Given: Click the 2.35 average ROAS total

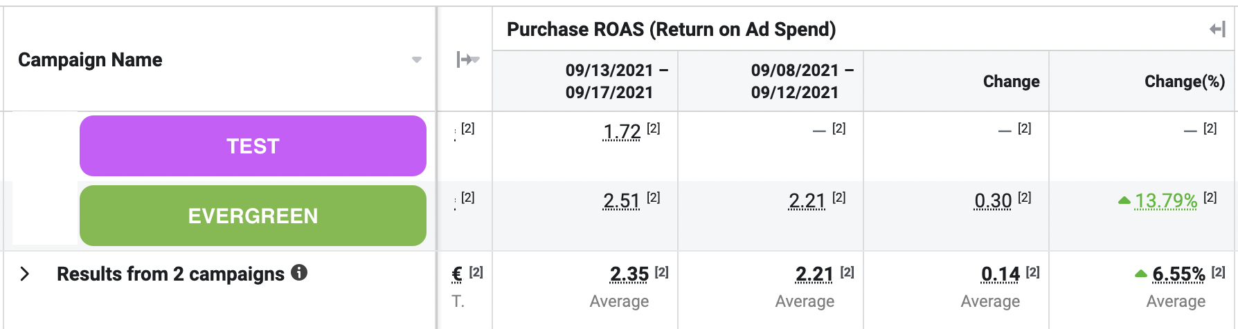Looking at the screenshot, I should click(x=629, y=274).
